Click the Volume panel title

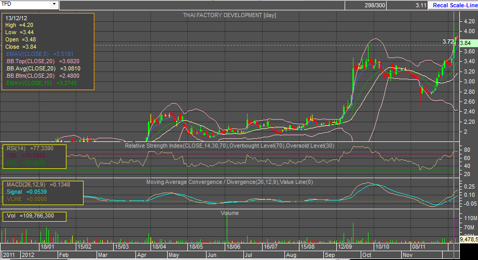tap(229, 213)
